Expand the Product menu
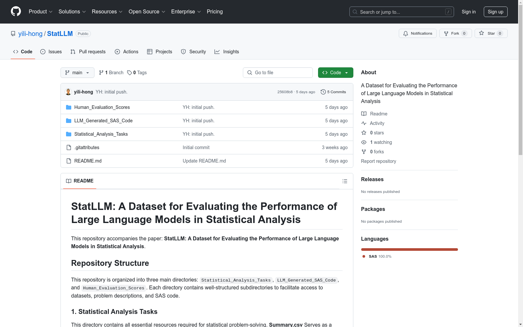Screen dimensions: 523x327 click(41, 11)
